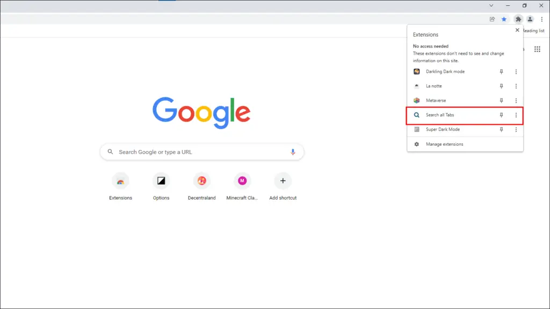Pin the Search all Tabs extension

501,115
